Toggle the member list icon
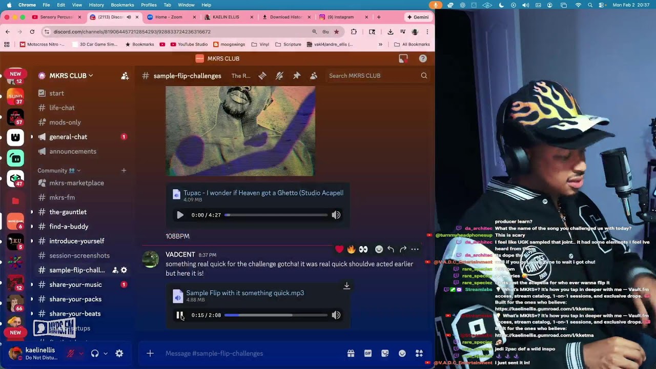 click(x=314, y=76)
